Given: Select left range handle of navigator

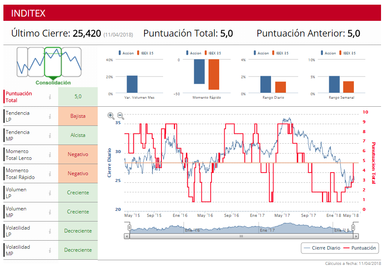Looking at the screenshot, I should point(129,227).
